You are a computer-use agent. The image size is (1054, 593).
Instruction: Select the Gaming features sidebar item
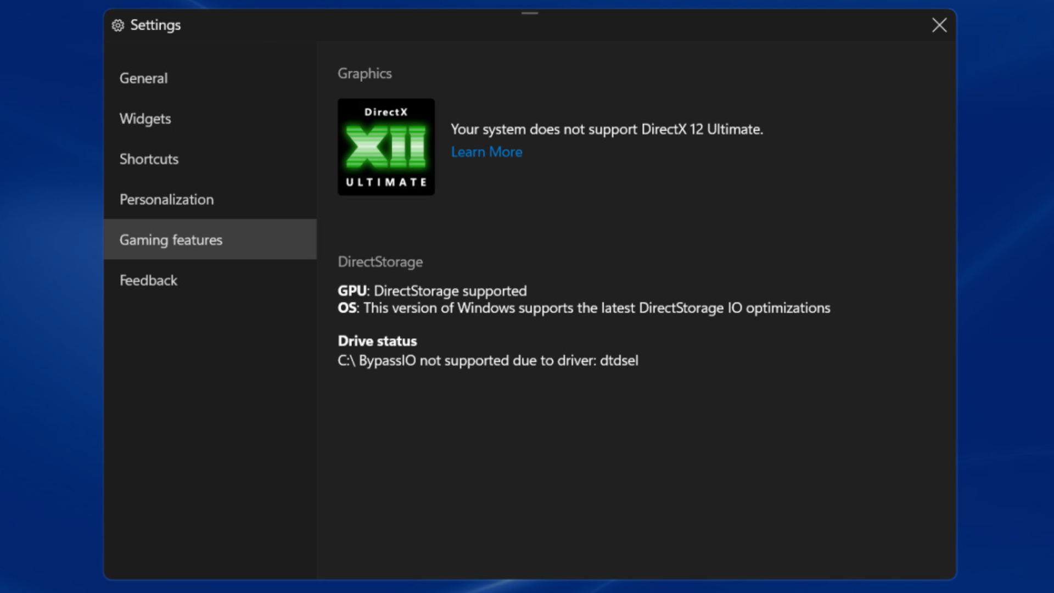(171, 240)
